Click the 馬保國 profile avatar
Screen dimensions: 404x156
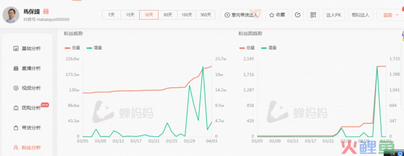pos(11,15)
